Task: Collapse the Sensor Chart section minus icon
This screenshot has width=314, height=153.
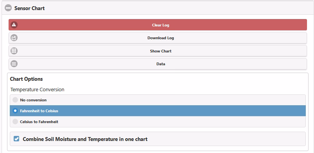Action: 8,8
